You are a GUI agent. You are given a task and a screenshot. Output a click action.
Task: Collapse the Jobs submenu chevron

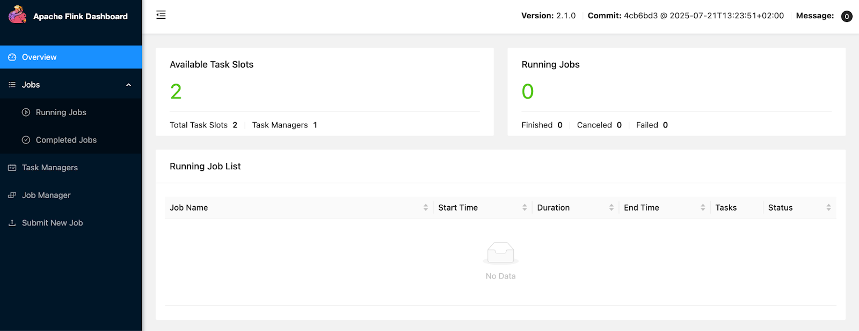[128, 85]
